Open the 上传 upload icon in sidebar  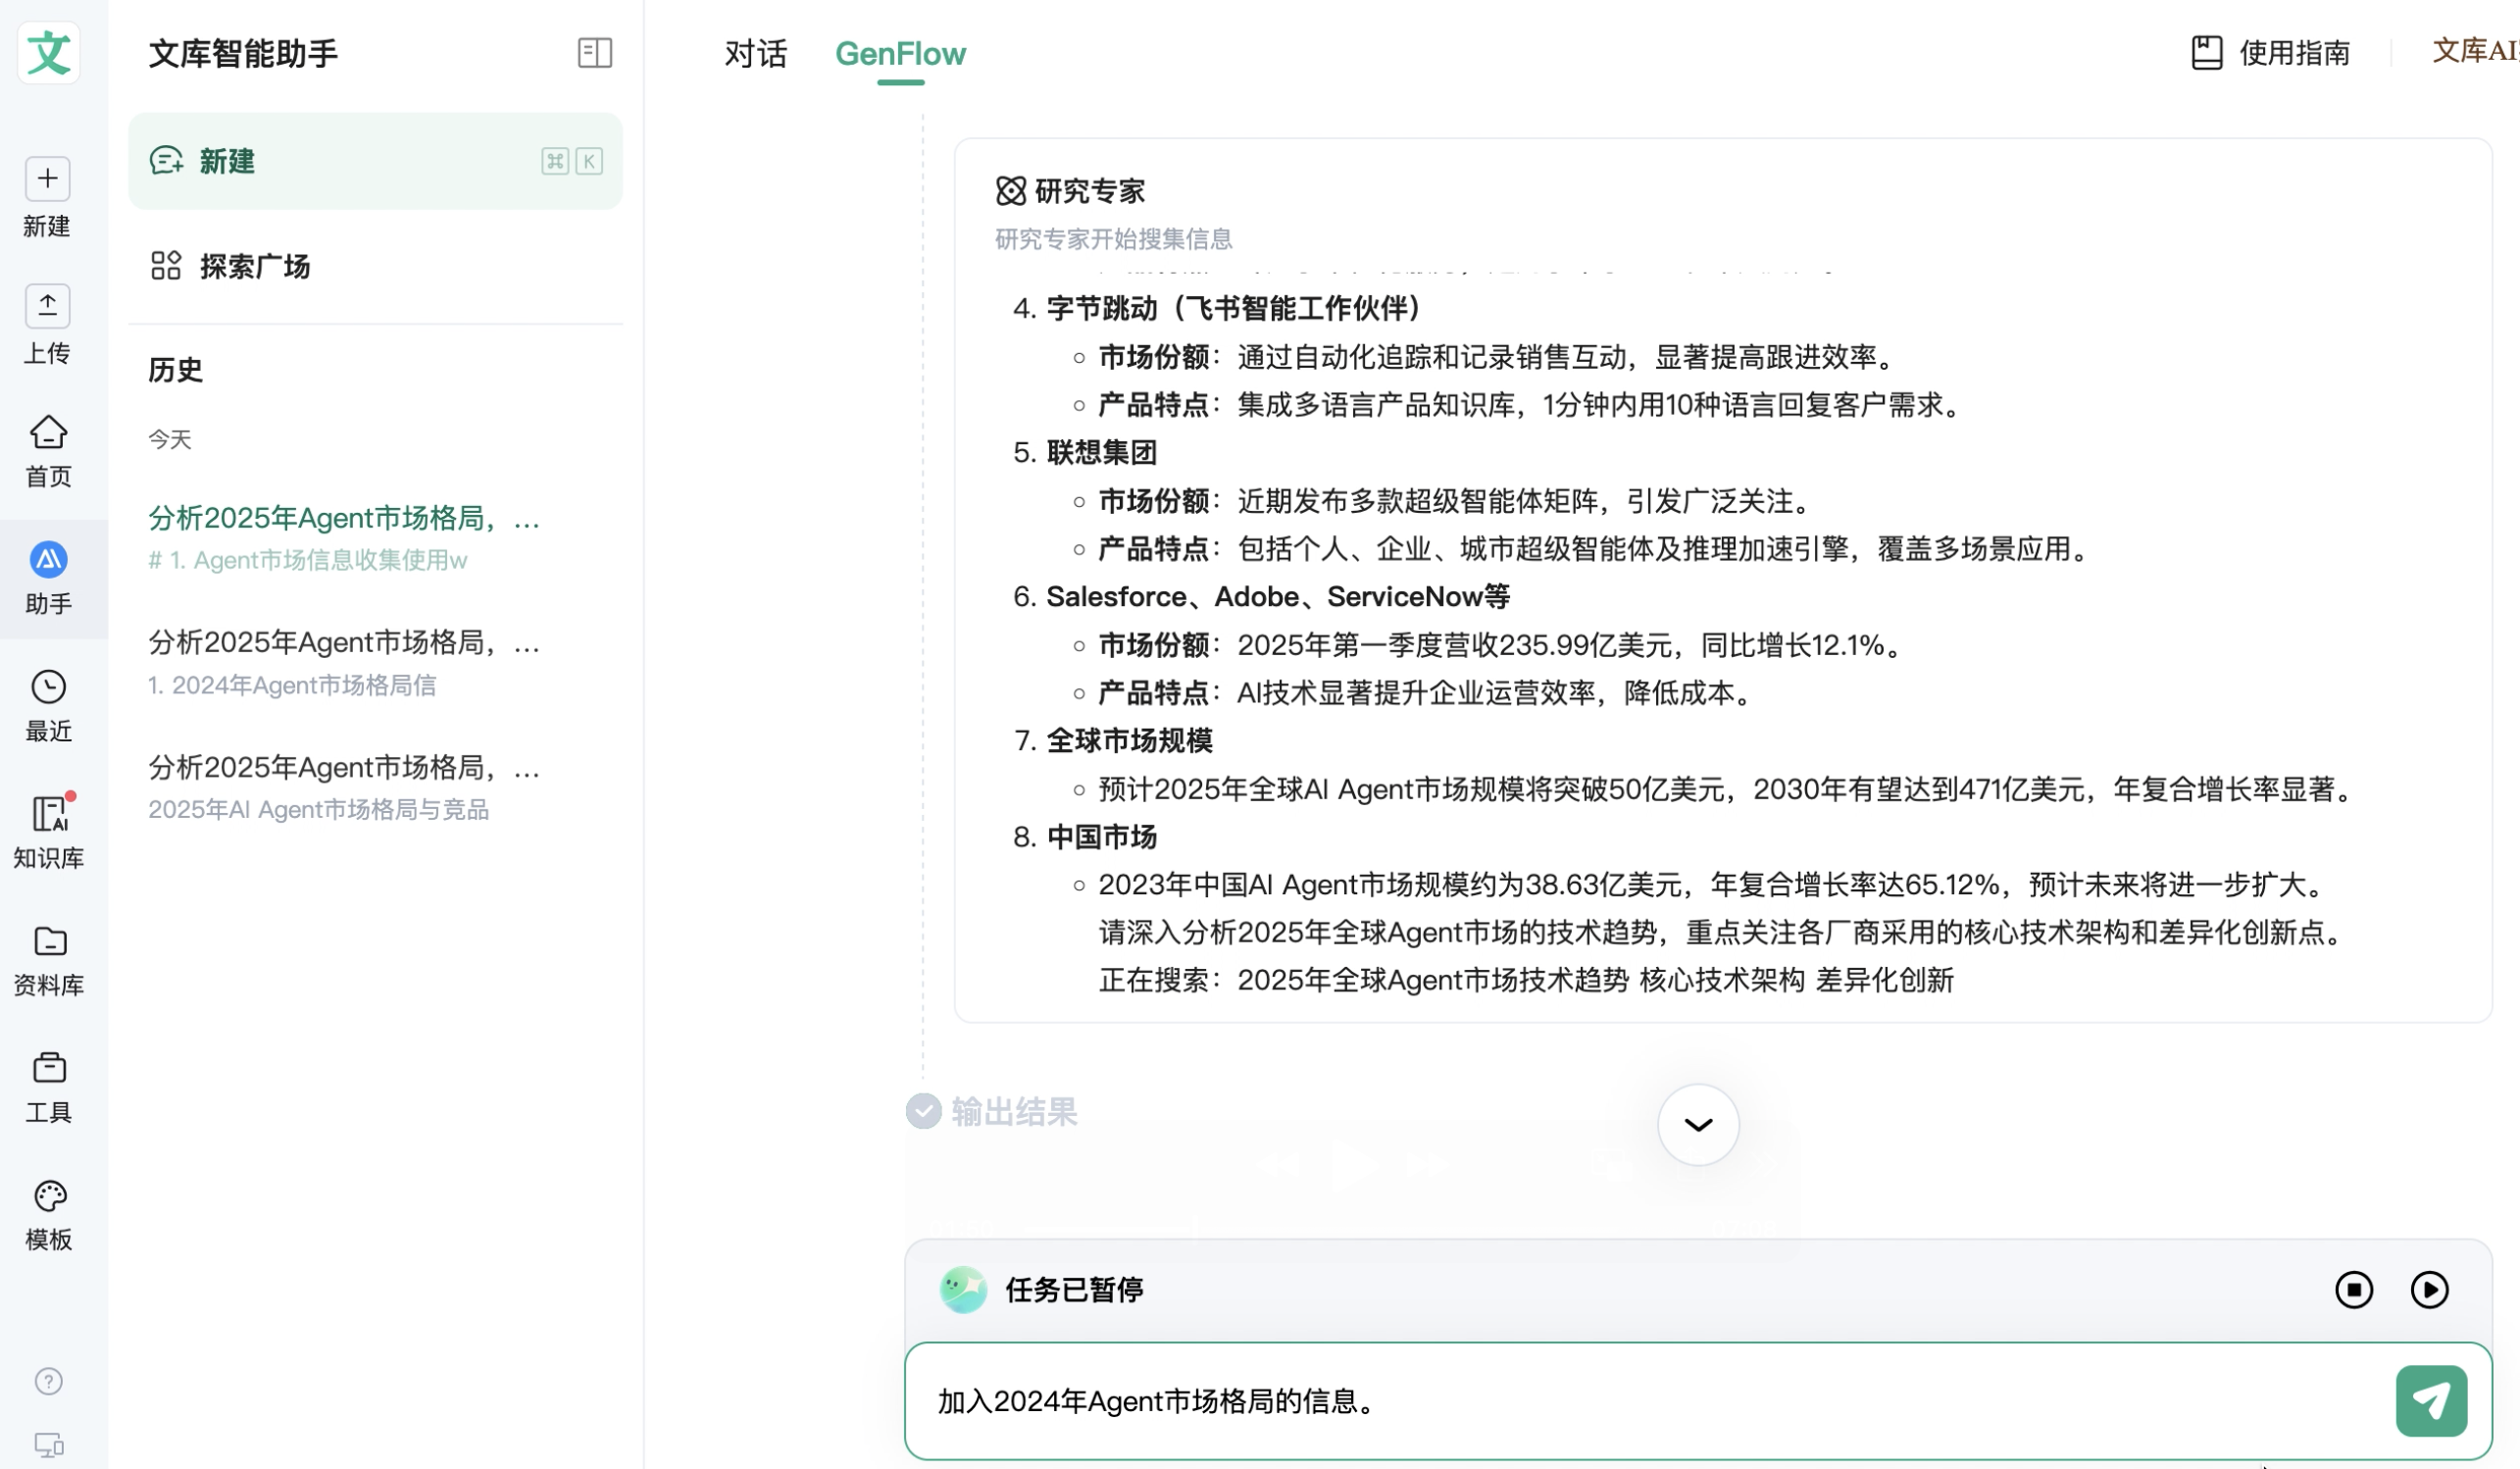(x=48, y=307)
